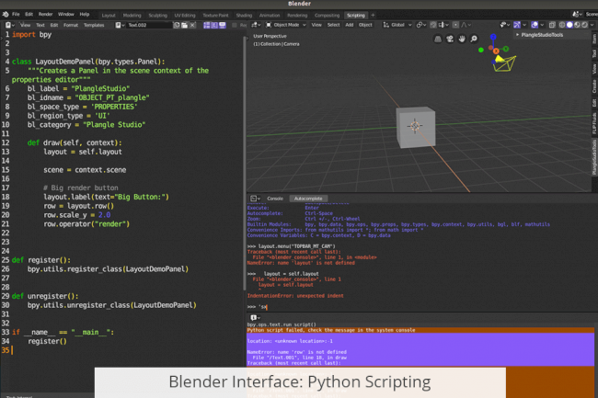This screenshot has height=398, width=598.
Task: Select the cube in the 3D viewport
Action: [x=416, y=127]
